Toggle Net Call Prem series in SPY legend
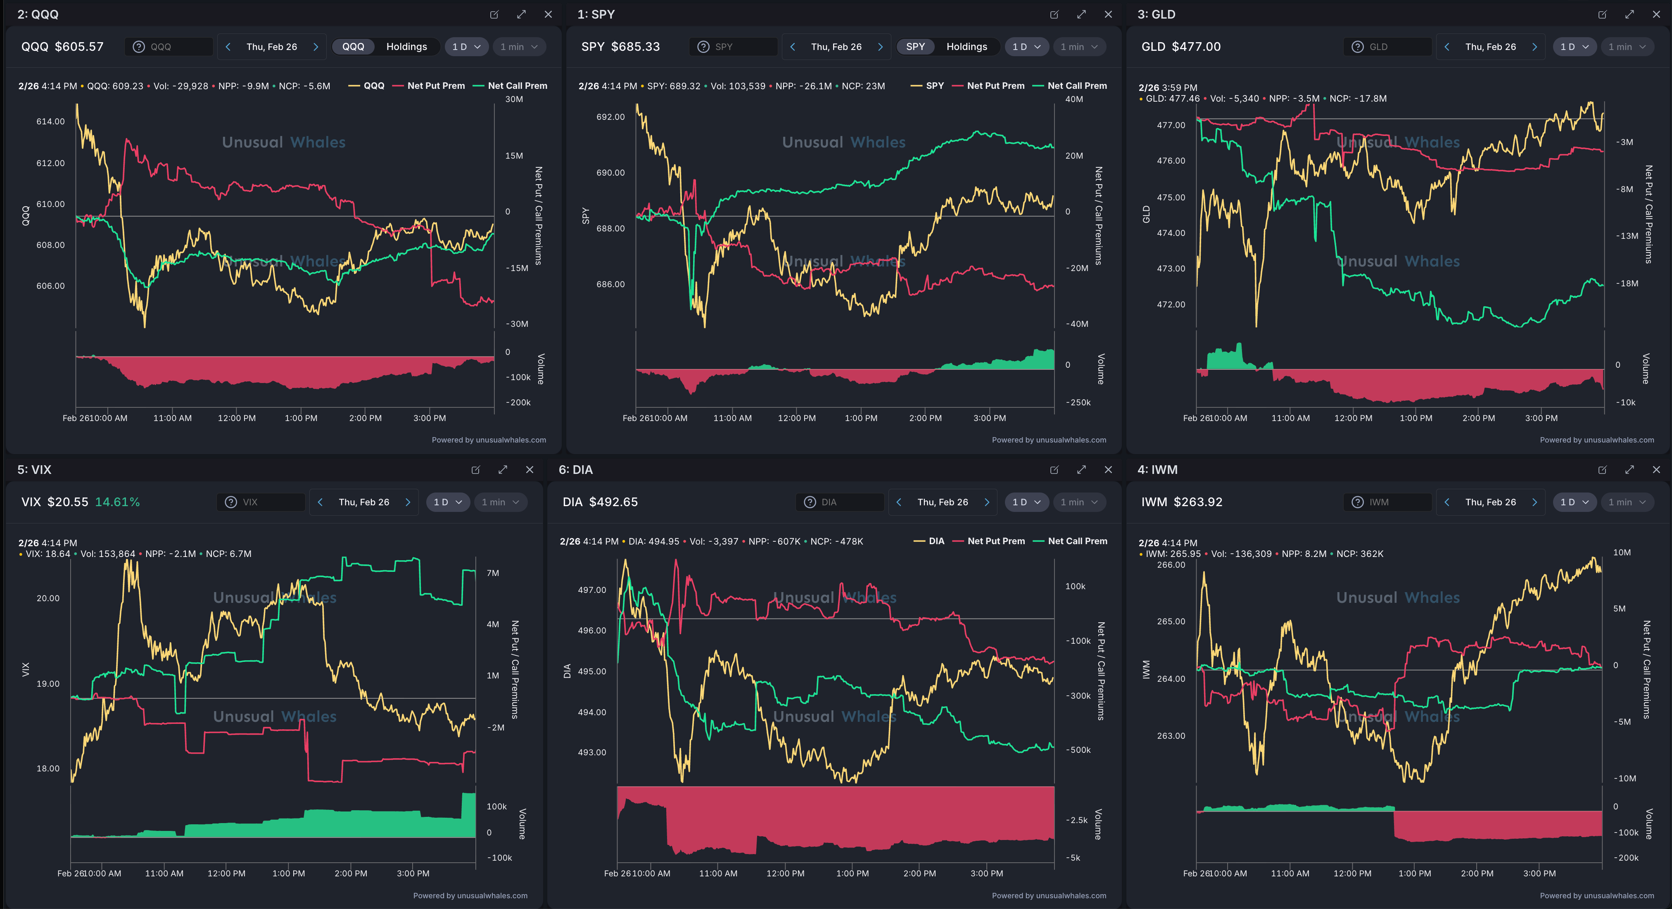 [x=1077, y=86]
